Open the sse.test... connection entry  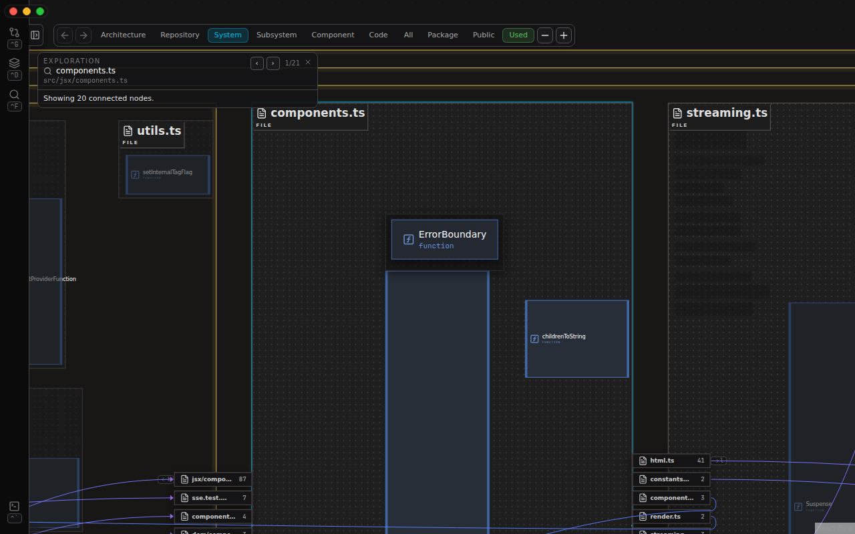(213, 498)
